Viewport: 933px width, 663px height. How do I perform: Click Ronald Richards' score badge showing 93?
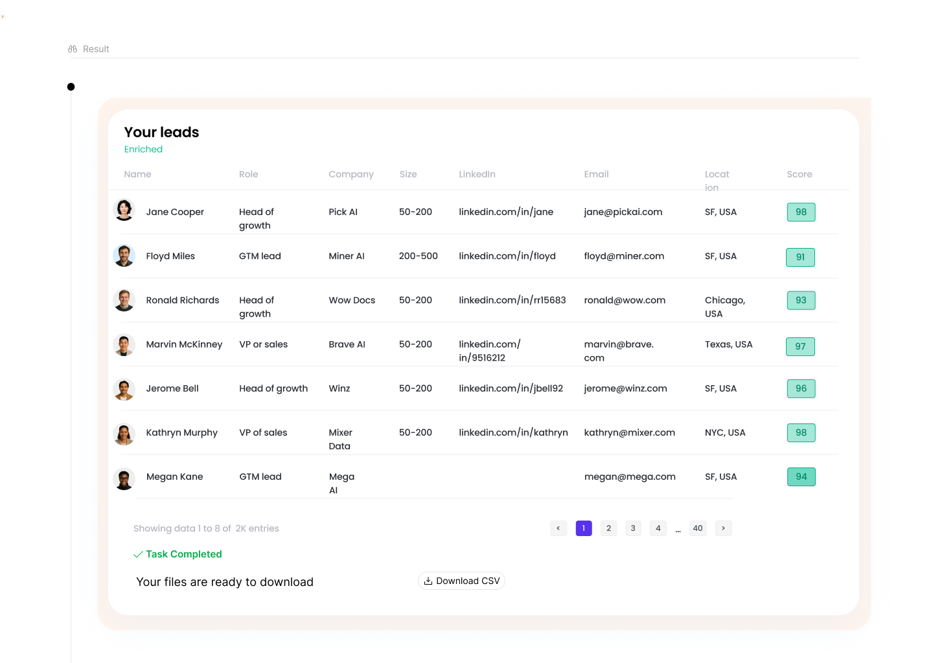click(x=800, y=300)
